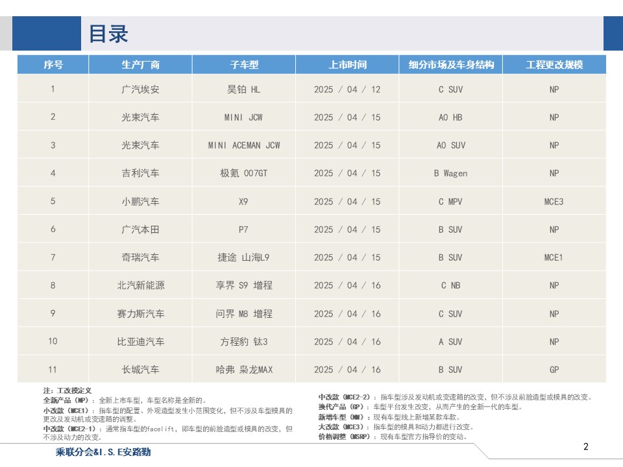Click row number 11 cell
The width and height of the screenshot is (623, 467).
coord(53,369)
